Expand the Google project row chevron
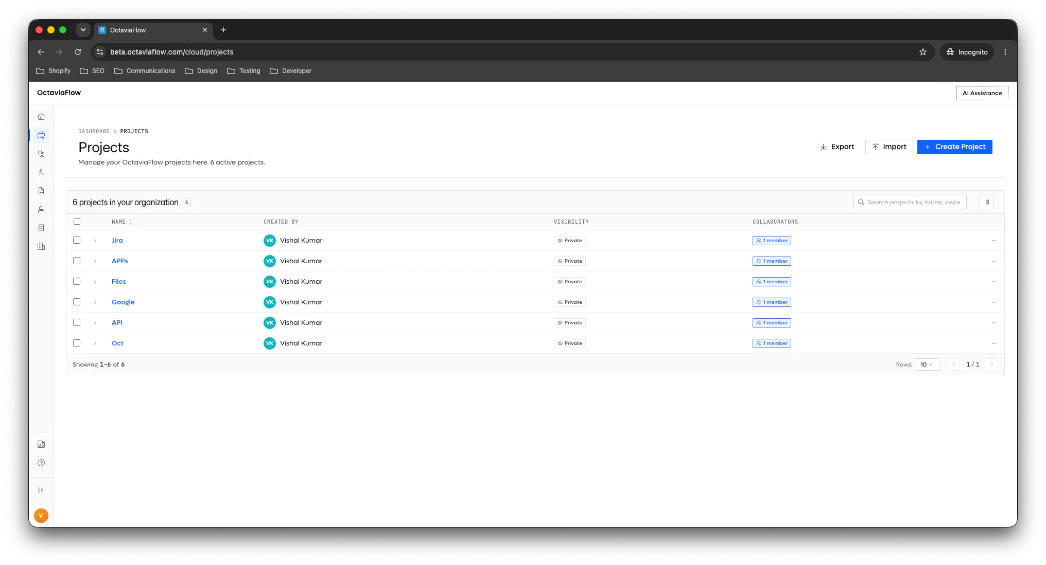The image size is (1046, 565). click(95, 302)
